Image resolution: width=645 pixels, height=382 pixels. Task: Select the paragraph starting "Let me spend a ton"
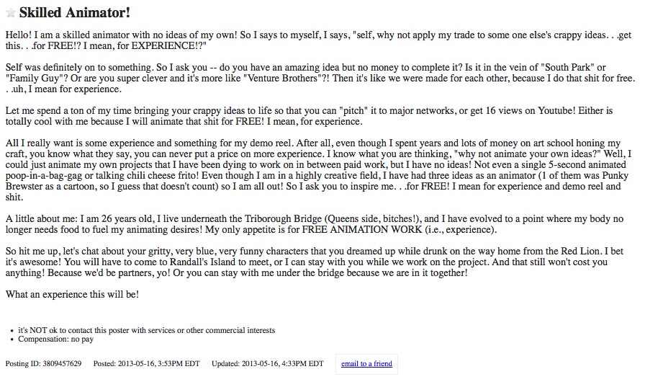[317, 117]
